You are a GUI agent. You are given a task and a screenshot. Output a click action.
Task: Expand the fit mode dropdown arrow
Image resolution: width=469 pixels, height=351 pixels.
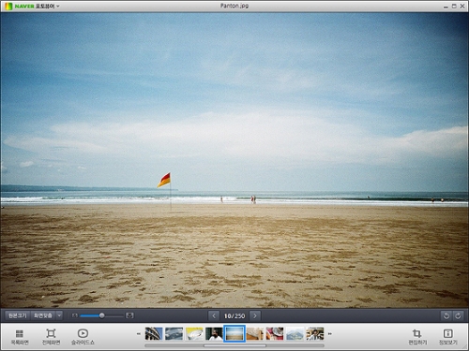59,315
